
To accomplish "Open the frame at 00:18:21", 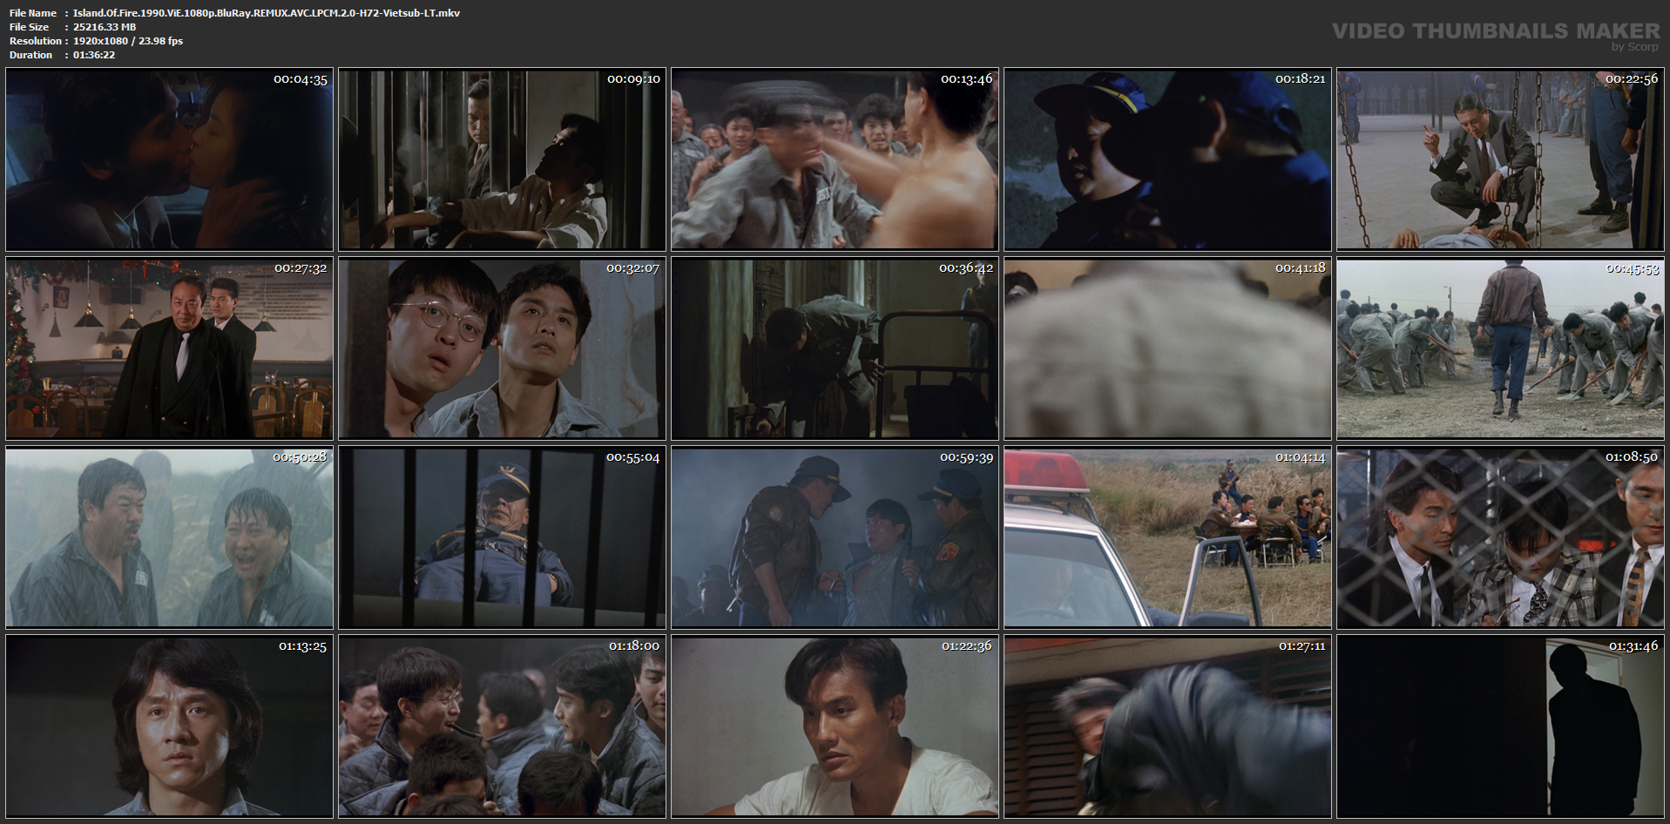I will (1167, 159).
